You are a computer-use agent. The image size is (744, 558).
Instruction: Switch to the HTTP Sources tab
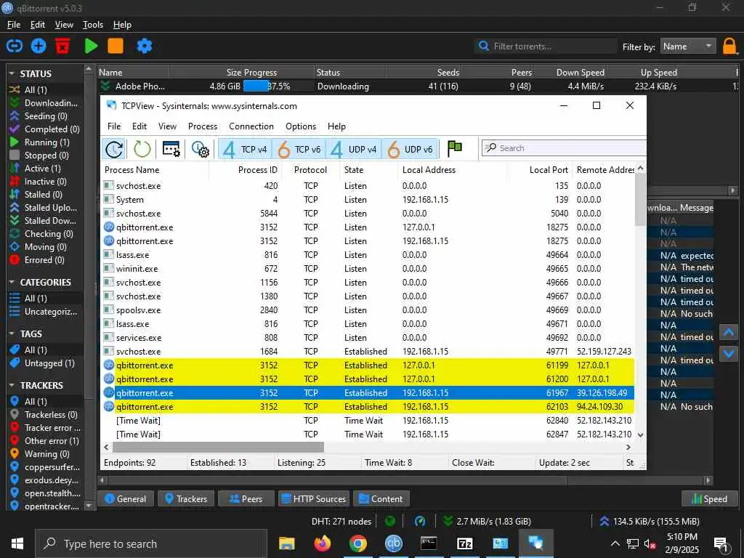(x=314, y=498)
